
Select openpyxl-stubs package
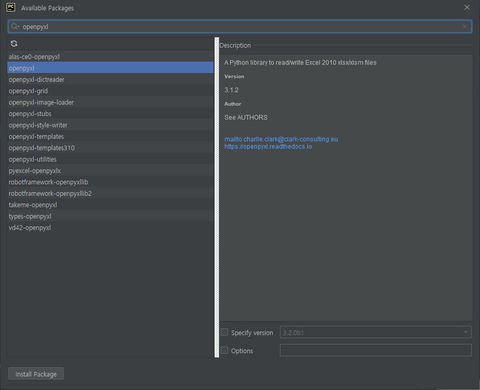click(x=110, y=113)
